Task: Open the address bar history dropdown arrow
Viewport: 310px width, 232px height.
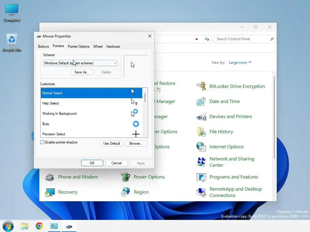Action: coord(196,39)
